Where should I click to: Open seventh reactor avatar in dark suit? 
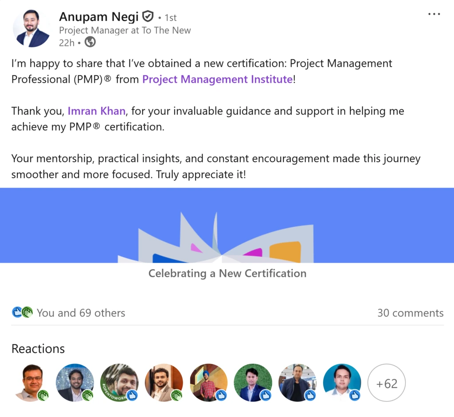point(297,382)
